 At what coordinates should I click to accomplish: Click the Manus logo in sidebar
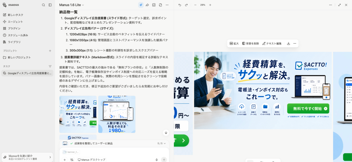(11, 5)
